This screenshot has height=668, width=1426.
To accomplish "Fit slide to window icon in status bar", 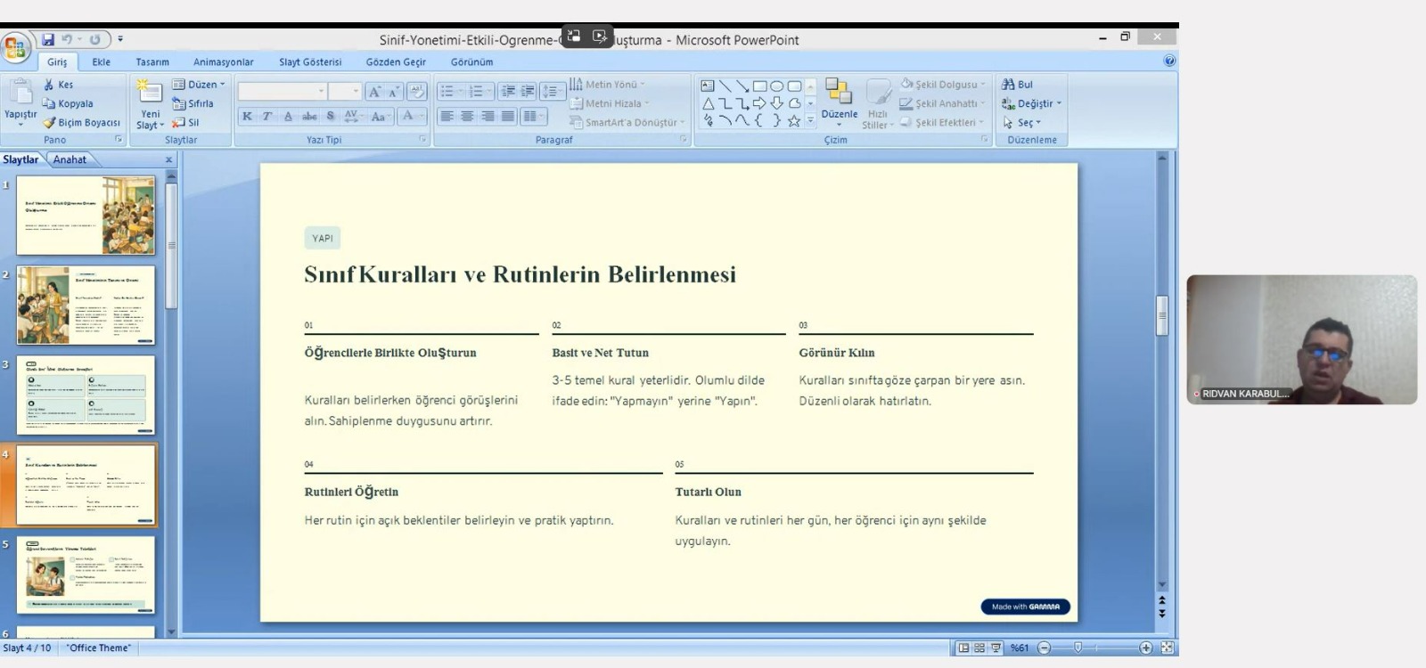I will click(x=1168, y=648).
